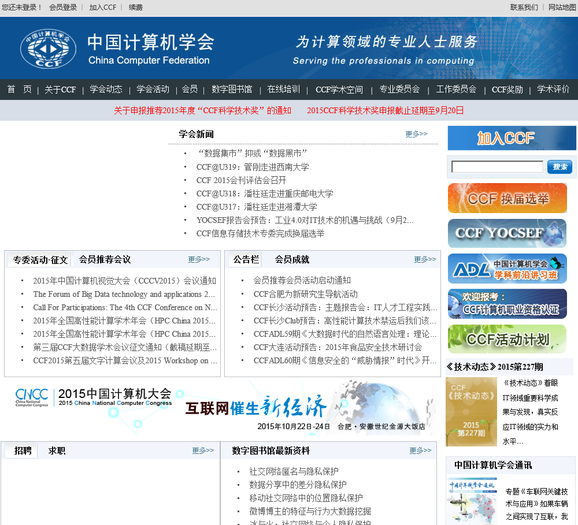The width and height of the screenshot is (578, 525).
Task: Switch to 会员推荐会议 tab
Action: click(x=105, y=259)
